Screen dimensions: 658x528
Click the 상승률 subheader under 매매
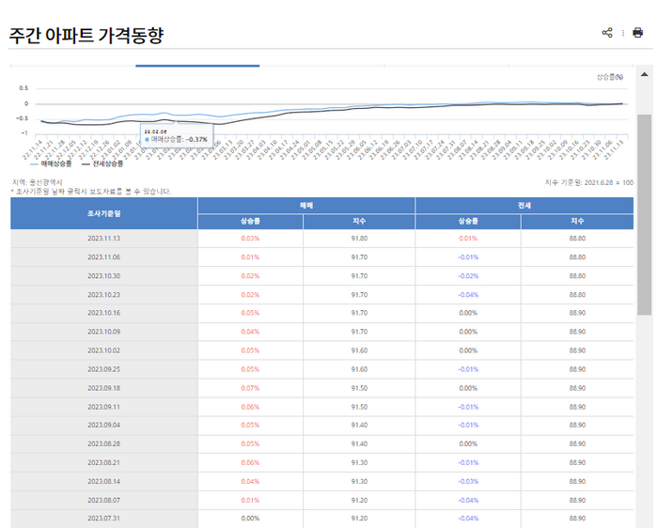[250, 222]
